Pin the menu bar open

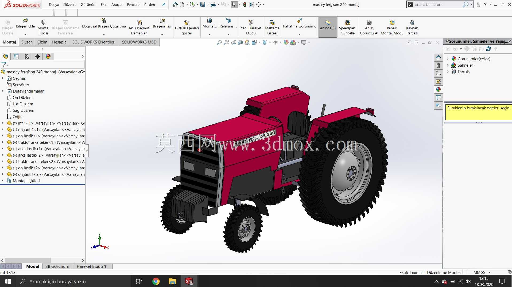click(x=164, y=5)
